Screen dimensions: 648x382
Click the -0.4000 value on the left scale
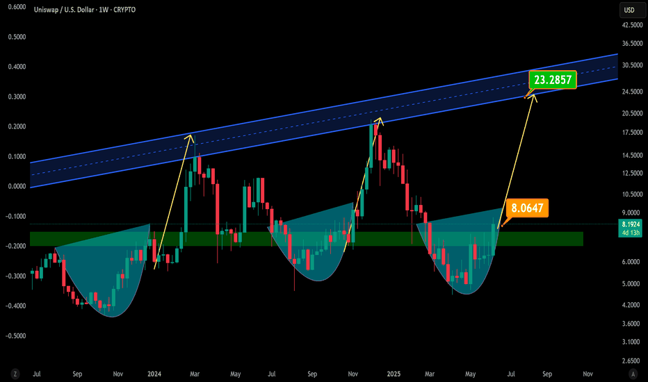pyautogui.click(x=16, y=306)
